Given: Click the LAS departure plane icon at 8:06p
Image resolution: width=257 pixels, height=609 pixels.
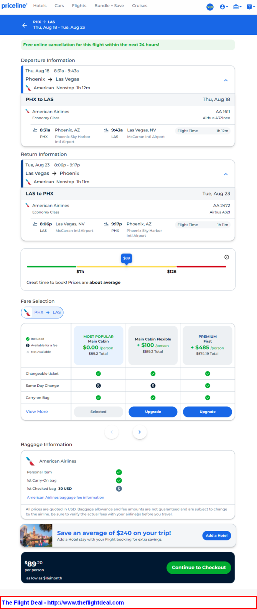Looking at the screenshot, I should coord(35,224).
